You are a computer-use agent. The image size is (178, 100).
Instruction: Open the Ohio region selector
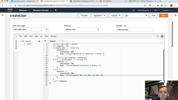(157, 10)
